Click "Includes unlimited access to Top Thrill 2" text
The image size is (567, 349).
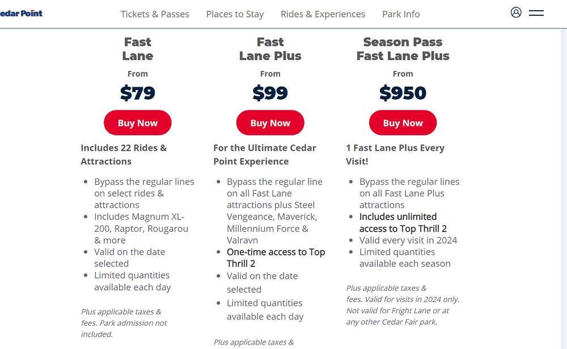pos(403,223)
